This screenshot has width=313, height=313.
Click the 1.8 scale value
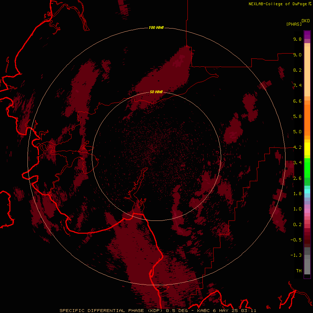[297, 194]
